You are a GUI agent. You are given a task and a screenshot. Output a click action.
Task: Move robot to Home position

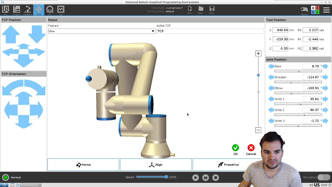pyautogui.click(x=83, y=165)
